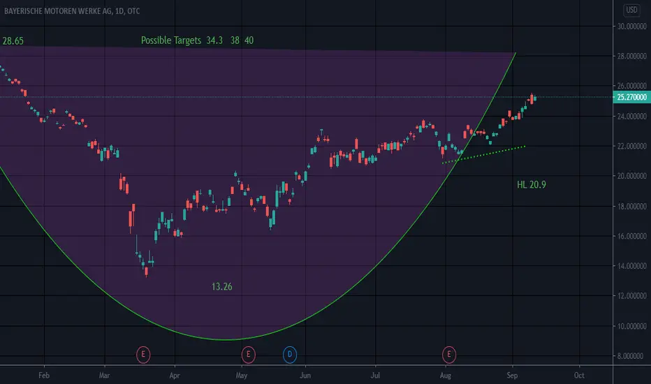Screen dimensions: 651x384
Task: Click the 12.000000 price axis label
Action: [632, 296]
